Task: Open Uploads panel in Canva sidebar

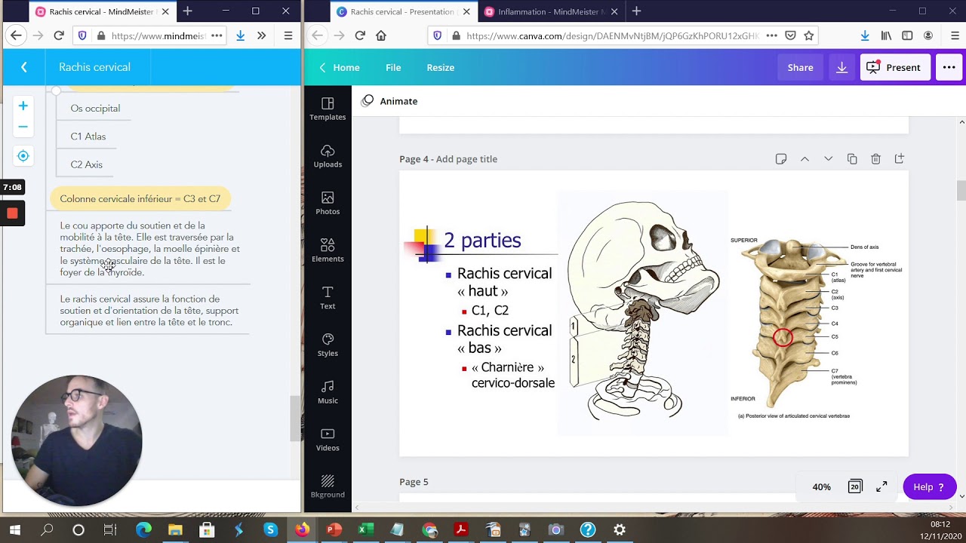Action: pyautogui.click(x=328, y=156)
